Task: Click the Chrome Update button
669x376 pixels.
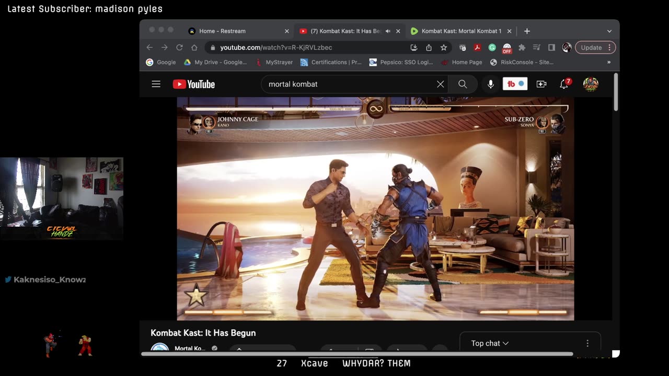Action: 591,48
